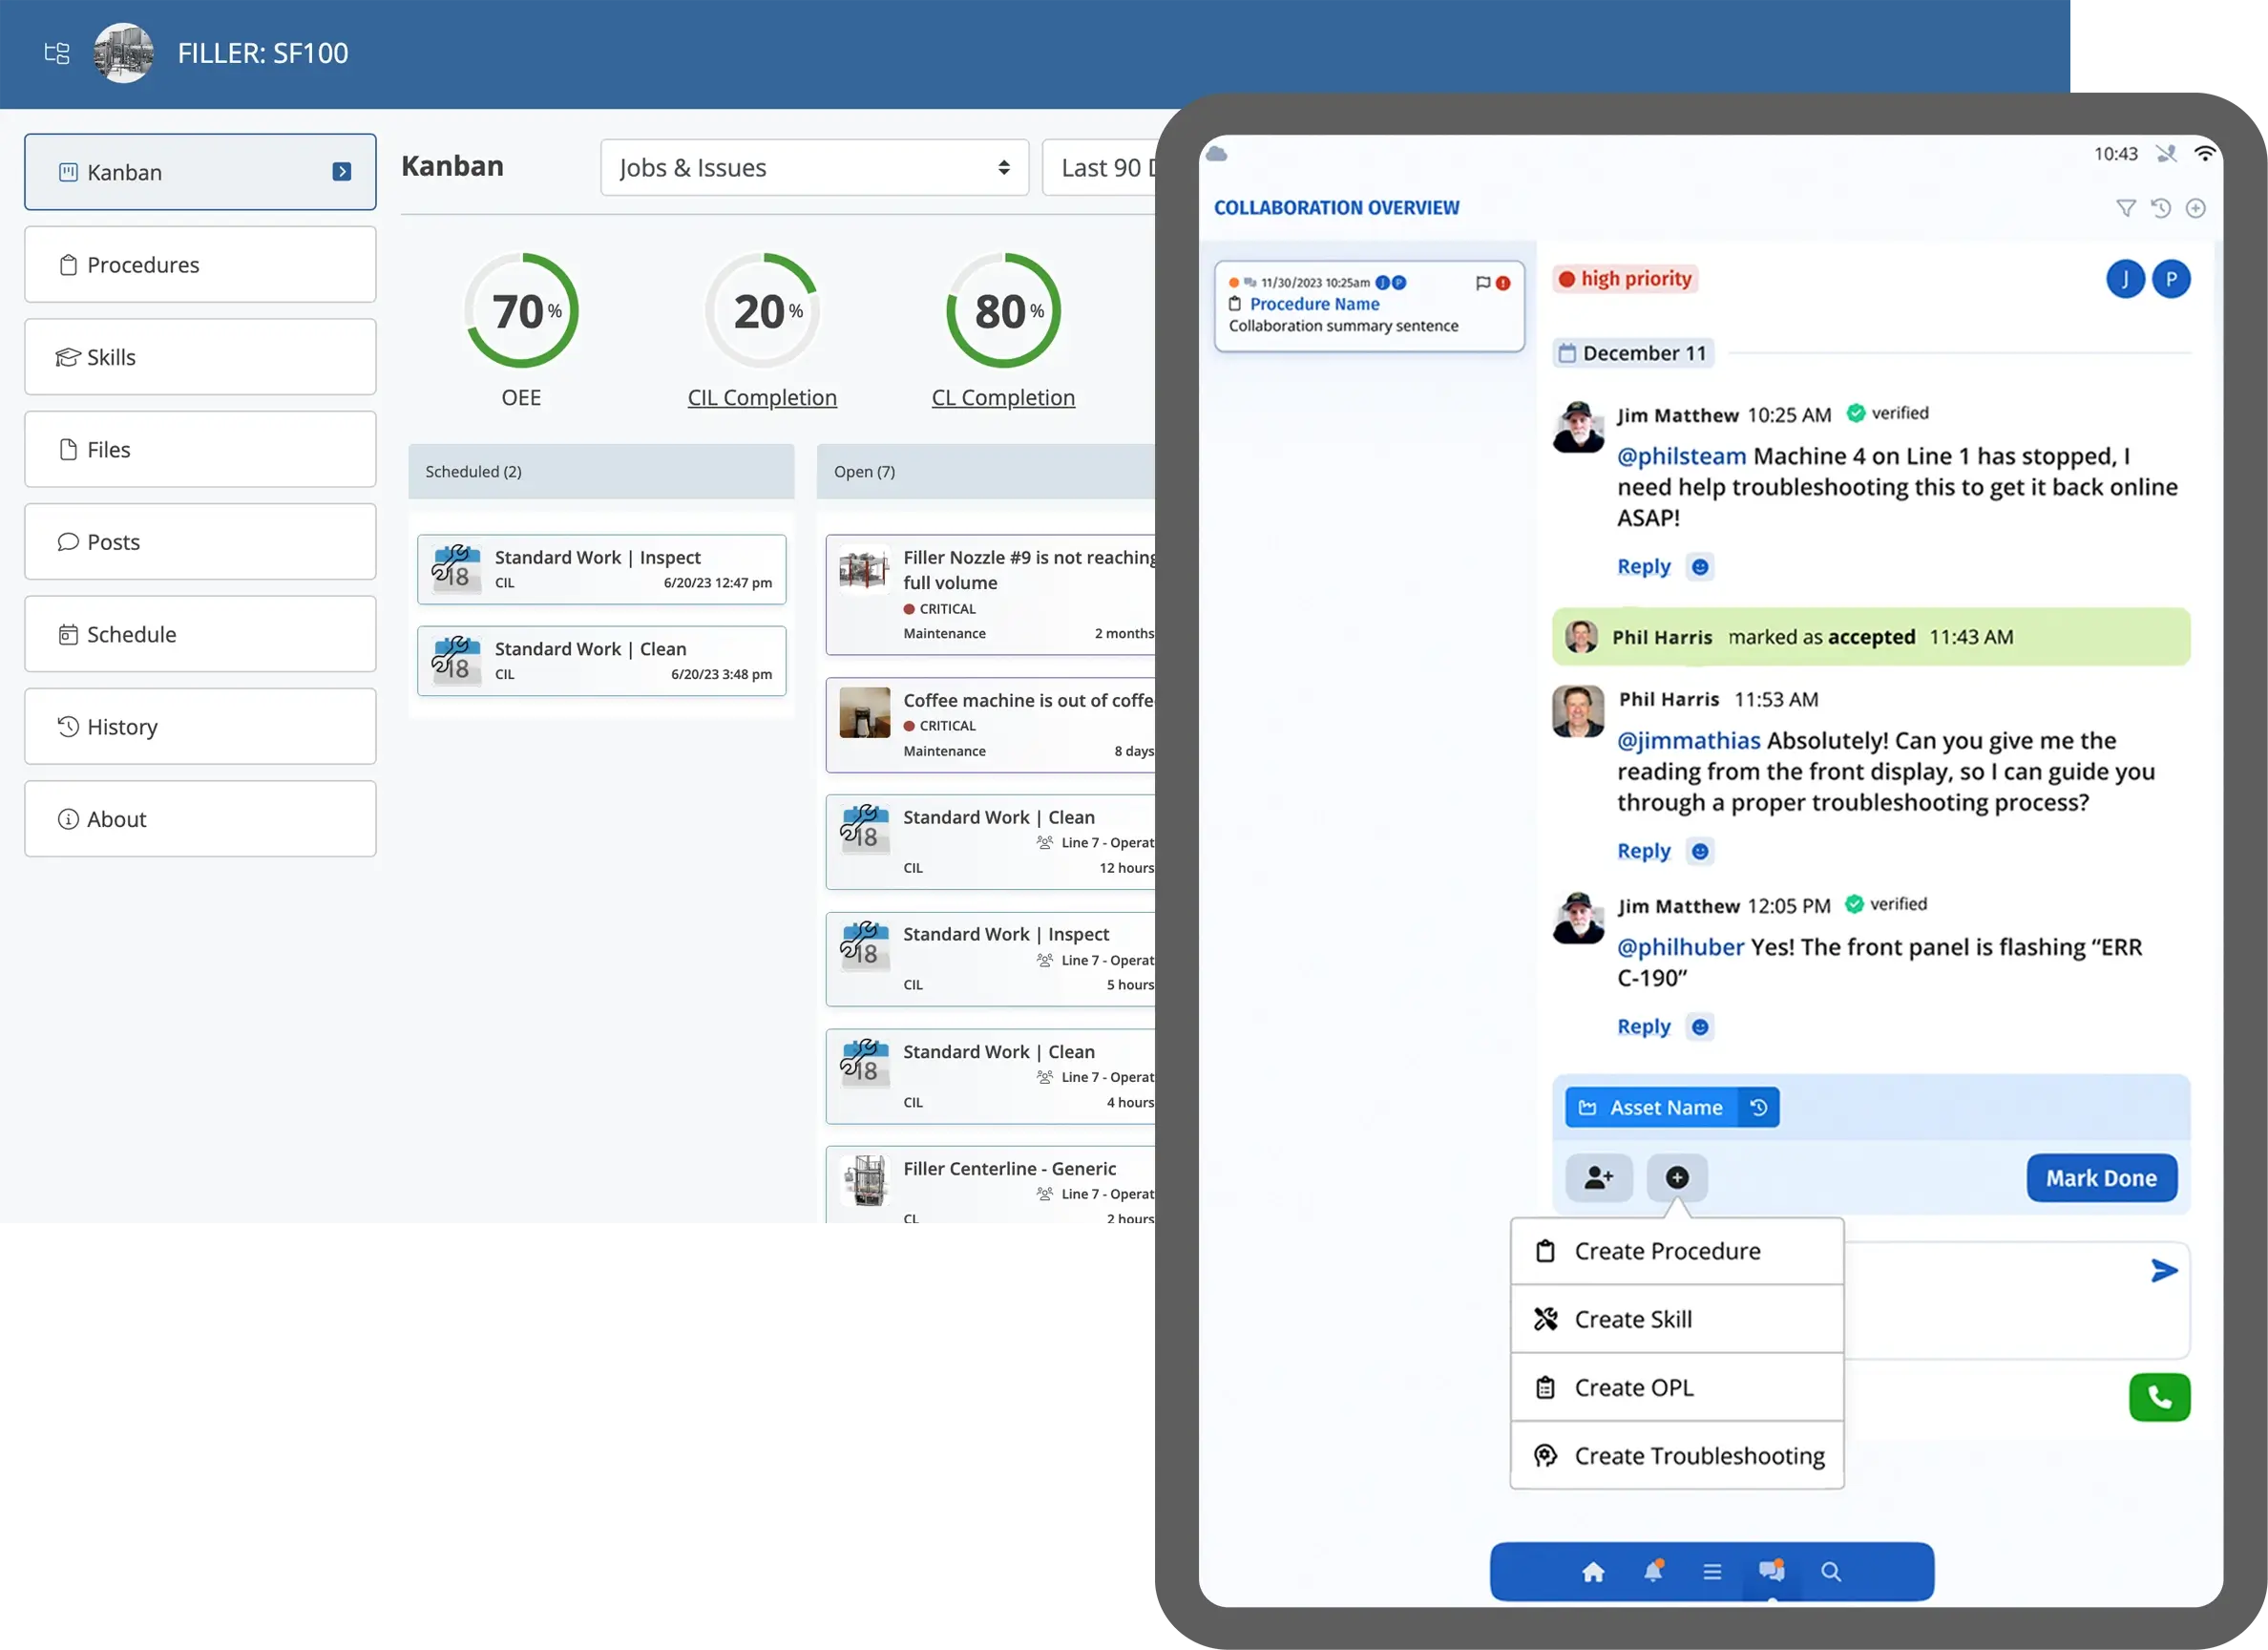Click the filter funnel icon in Collaboration Overview

(x=2126, y=208)
